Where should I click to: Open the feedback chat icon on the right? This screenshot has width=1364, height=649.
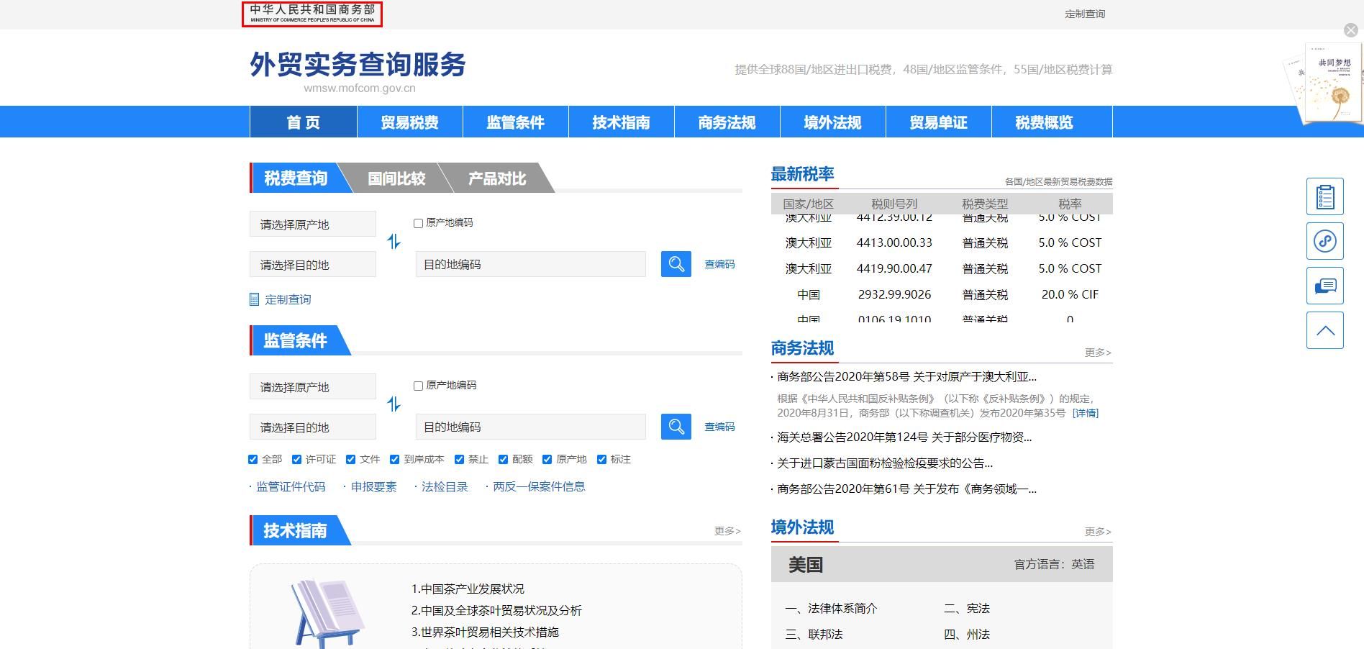tap(1324, 285)
